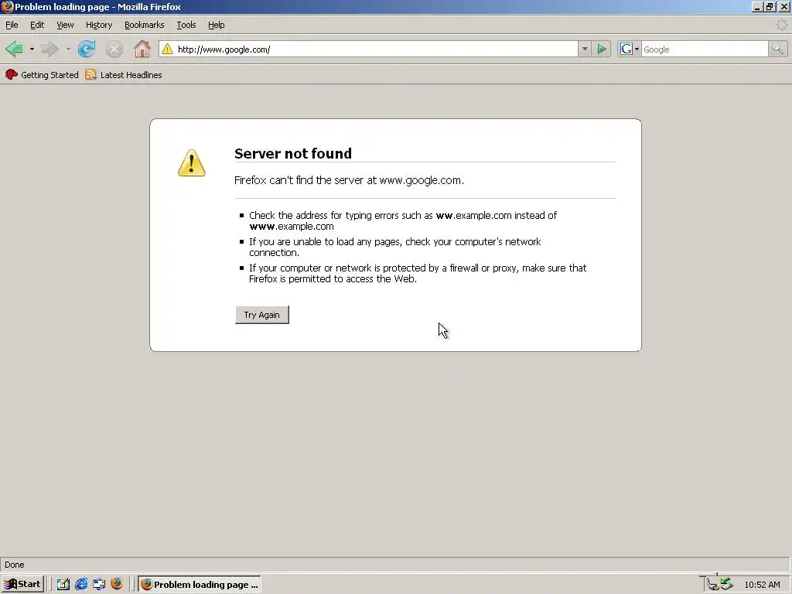
Task: Click the Windows Start button
Action: tap(22, 584)
